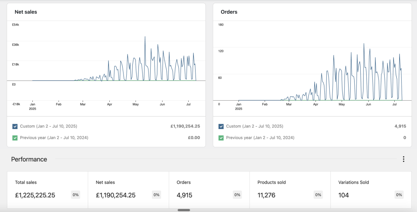The width and height of the screenshot is (417, 212).
Task: Open the Performance section ellipsis menu
Action: click(403, 159)
